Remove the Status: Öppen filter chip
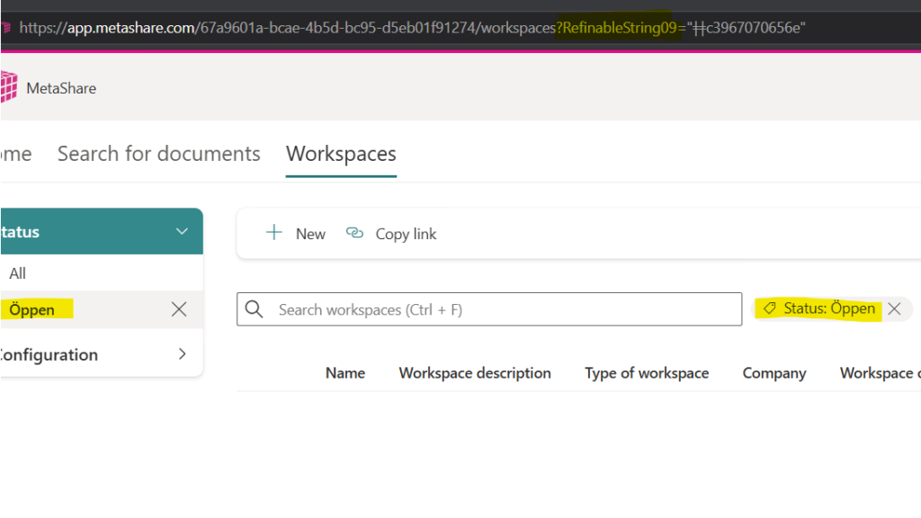Viewport: 921px width, 518px height. 895,309
